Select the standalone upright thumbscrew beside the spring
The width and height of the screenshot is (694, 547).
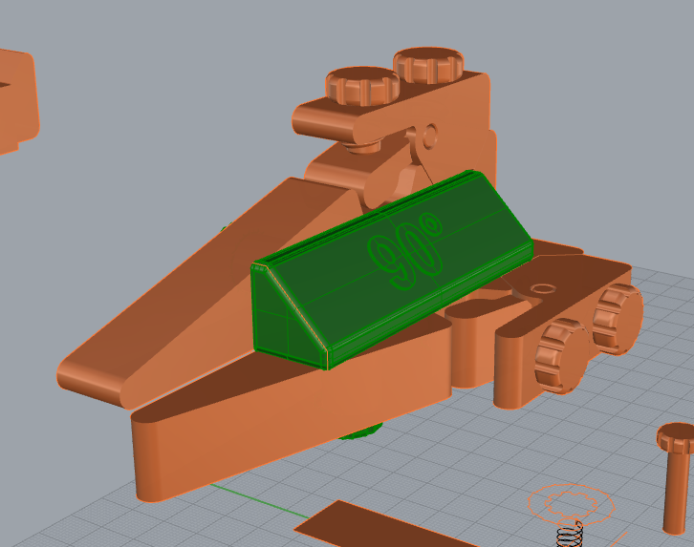pyautogui.click(x=676, y=478)
